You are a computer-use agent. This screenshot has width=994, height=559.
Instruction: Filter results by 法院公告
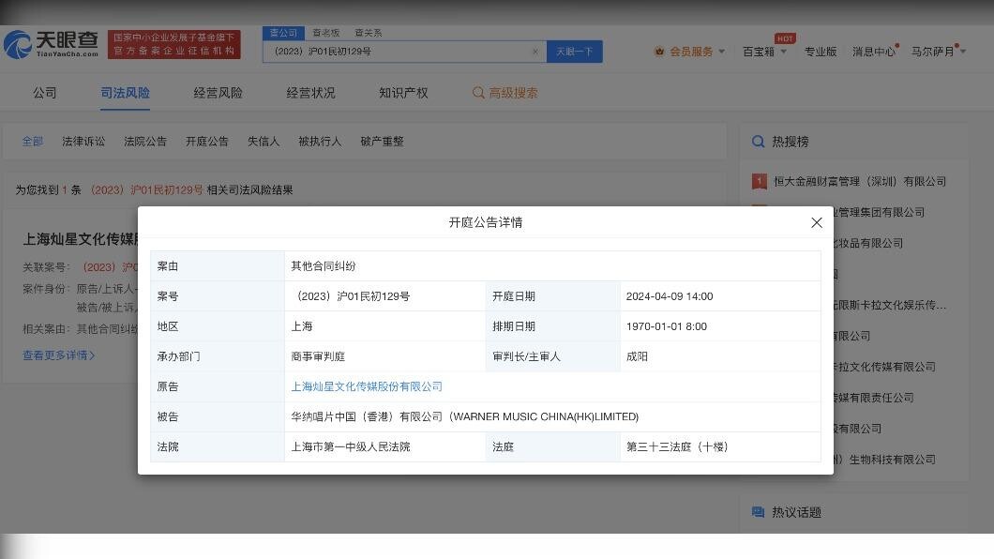pos(145,142)
